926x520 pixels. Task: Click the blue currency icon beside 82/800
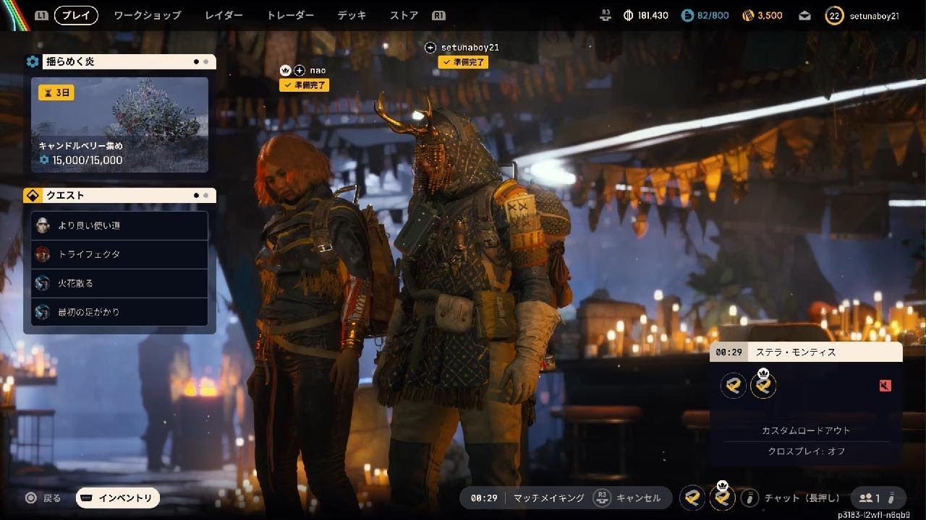tap(687, 15)
